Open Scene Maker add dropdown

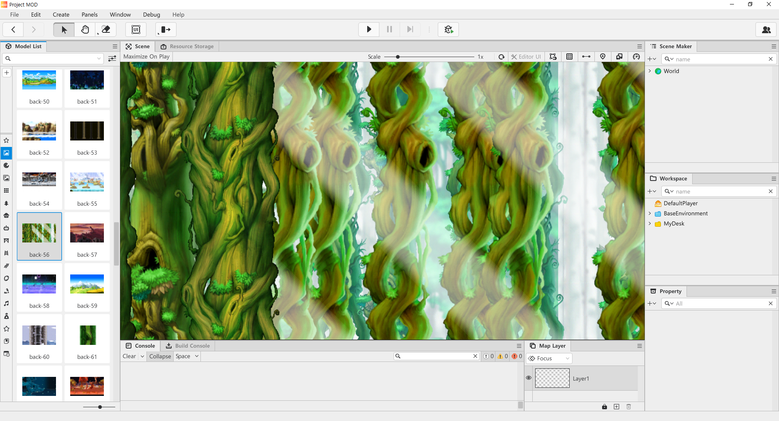point(652,59)
